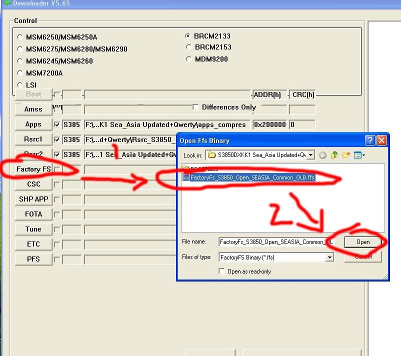Create a new folder in dialog

[346, 155]
